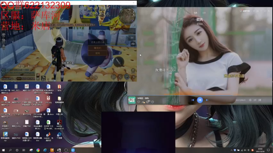The height and width of the screenshot is (153, 273).
Task: Click the album cover thumbnail in the player
Action: click(x=132, y=100)
